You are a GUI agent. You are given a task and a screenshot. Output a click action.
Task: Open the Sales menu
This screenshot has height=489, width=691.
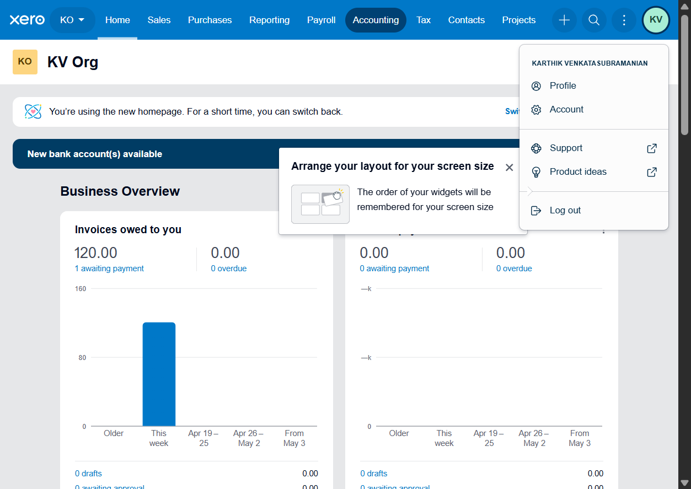coord(159,20)
